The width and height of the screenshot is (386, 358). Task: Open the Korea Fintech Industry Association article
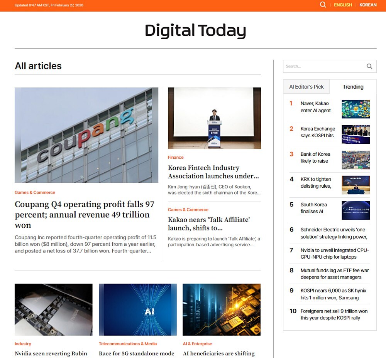click(x=214, y=172)
